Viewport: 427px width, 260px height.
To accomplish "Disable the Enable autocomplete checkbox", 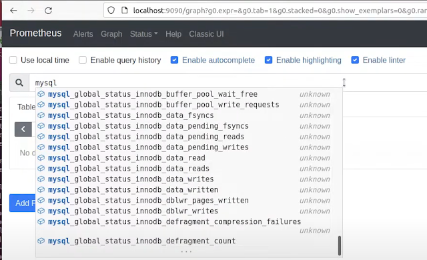I will [x=174, y=60].
